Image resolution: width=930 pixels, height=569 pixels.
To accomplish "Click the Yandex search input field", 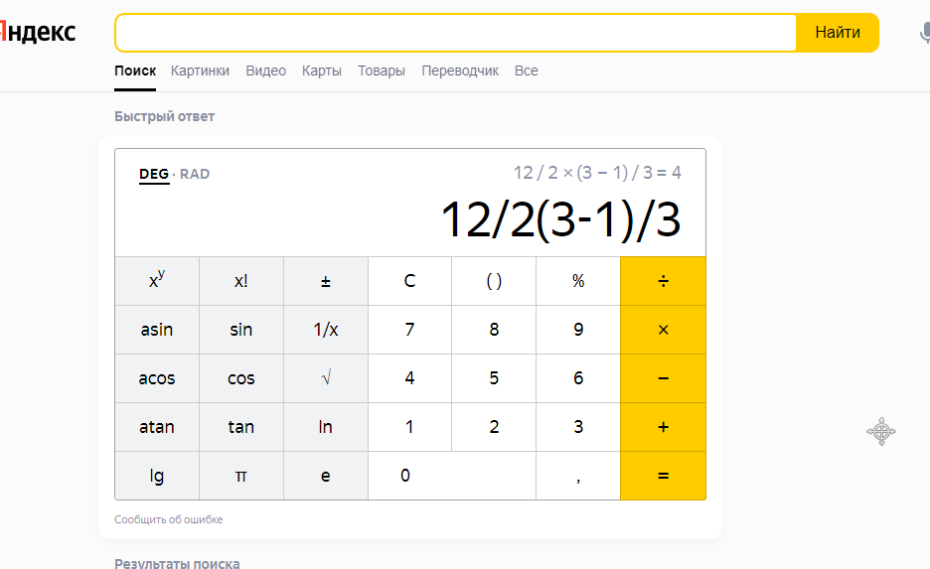I will 456,33.
